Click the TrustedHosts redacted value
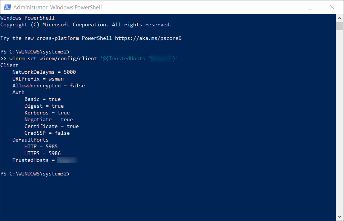Viewport: 344px width, 221px height. [x=67, y=160]
